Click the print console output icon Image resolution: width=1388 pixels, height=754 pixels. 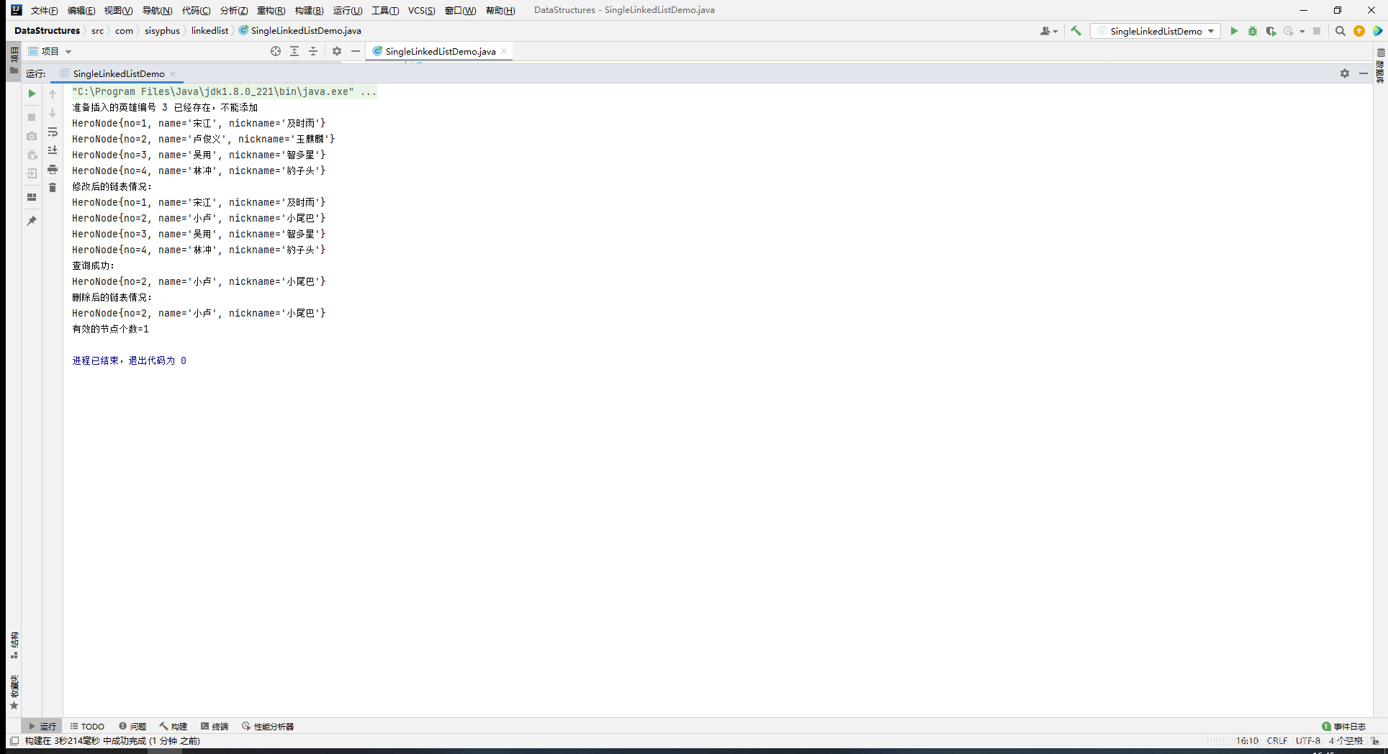pos(53,169)
